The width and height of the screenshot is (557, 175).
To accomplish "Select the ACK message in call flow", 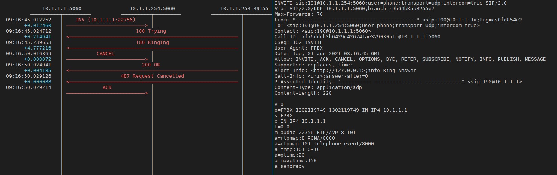I will [107, 87].
